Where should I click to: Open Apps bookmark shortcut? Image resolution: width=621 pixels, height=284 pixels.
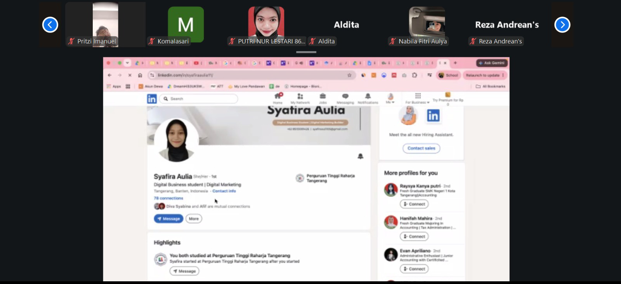click(x=114, y=86)
